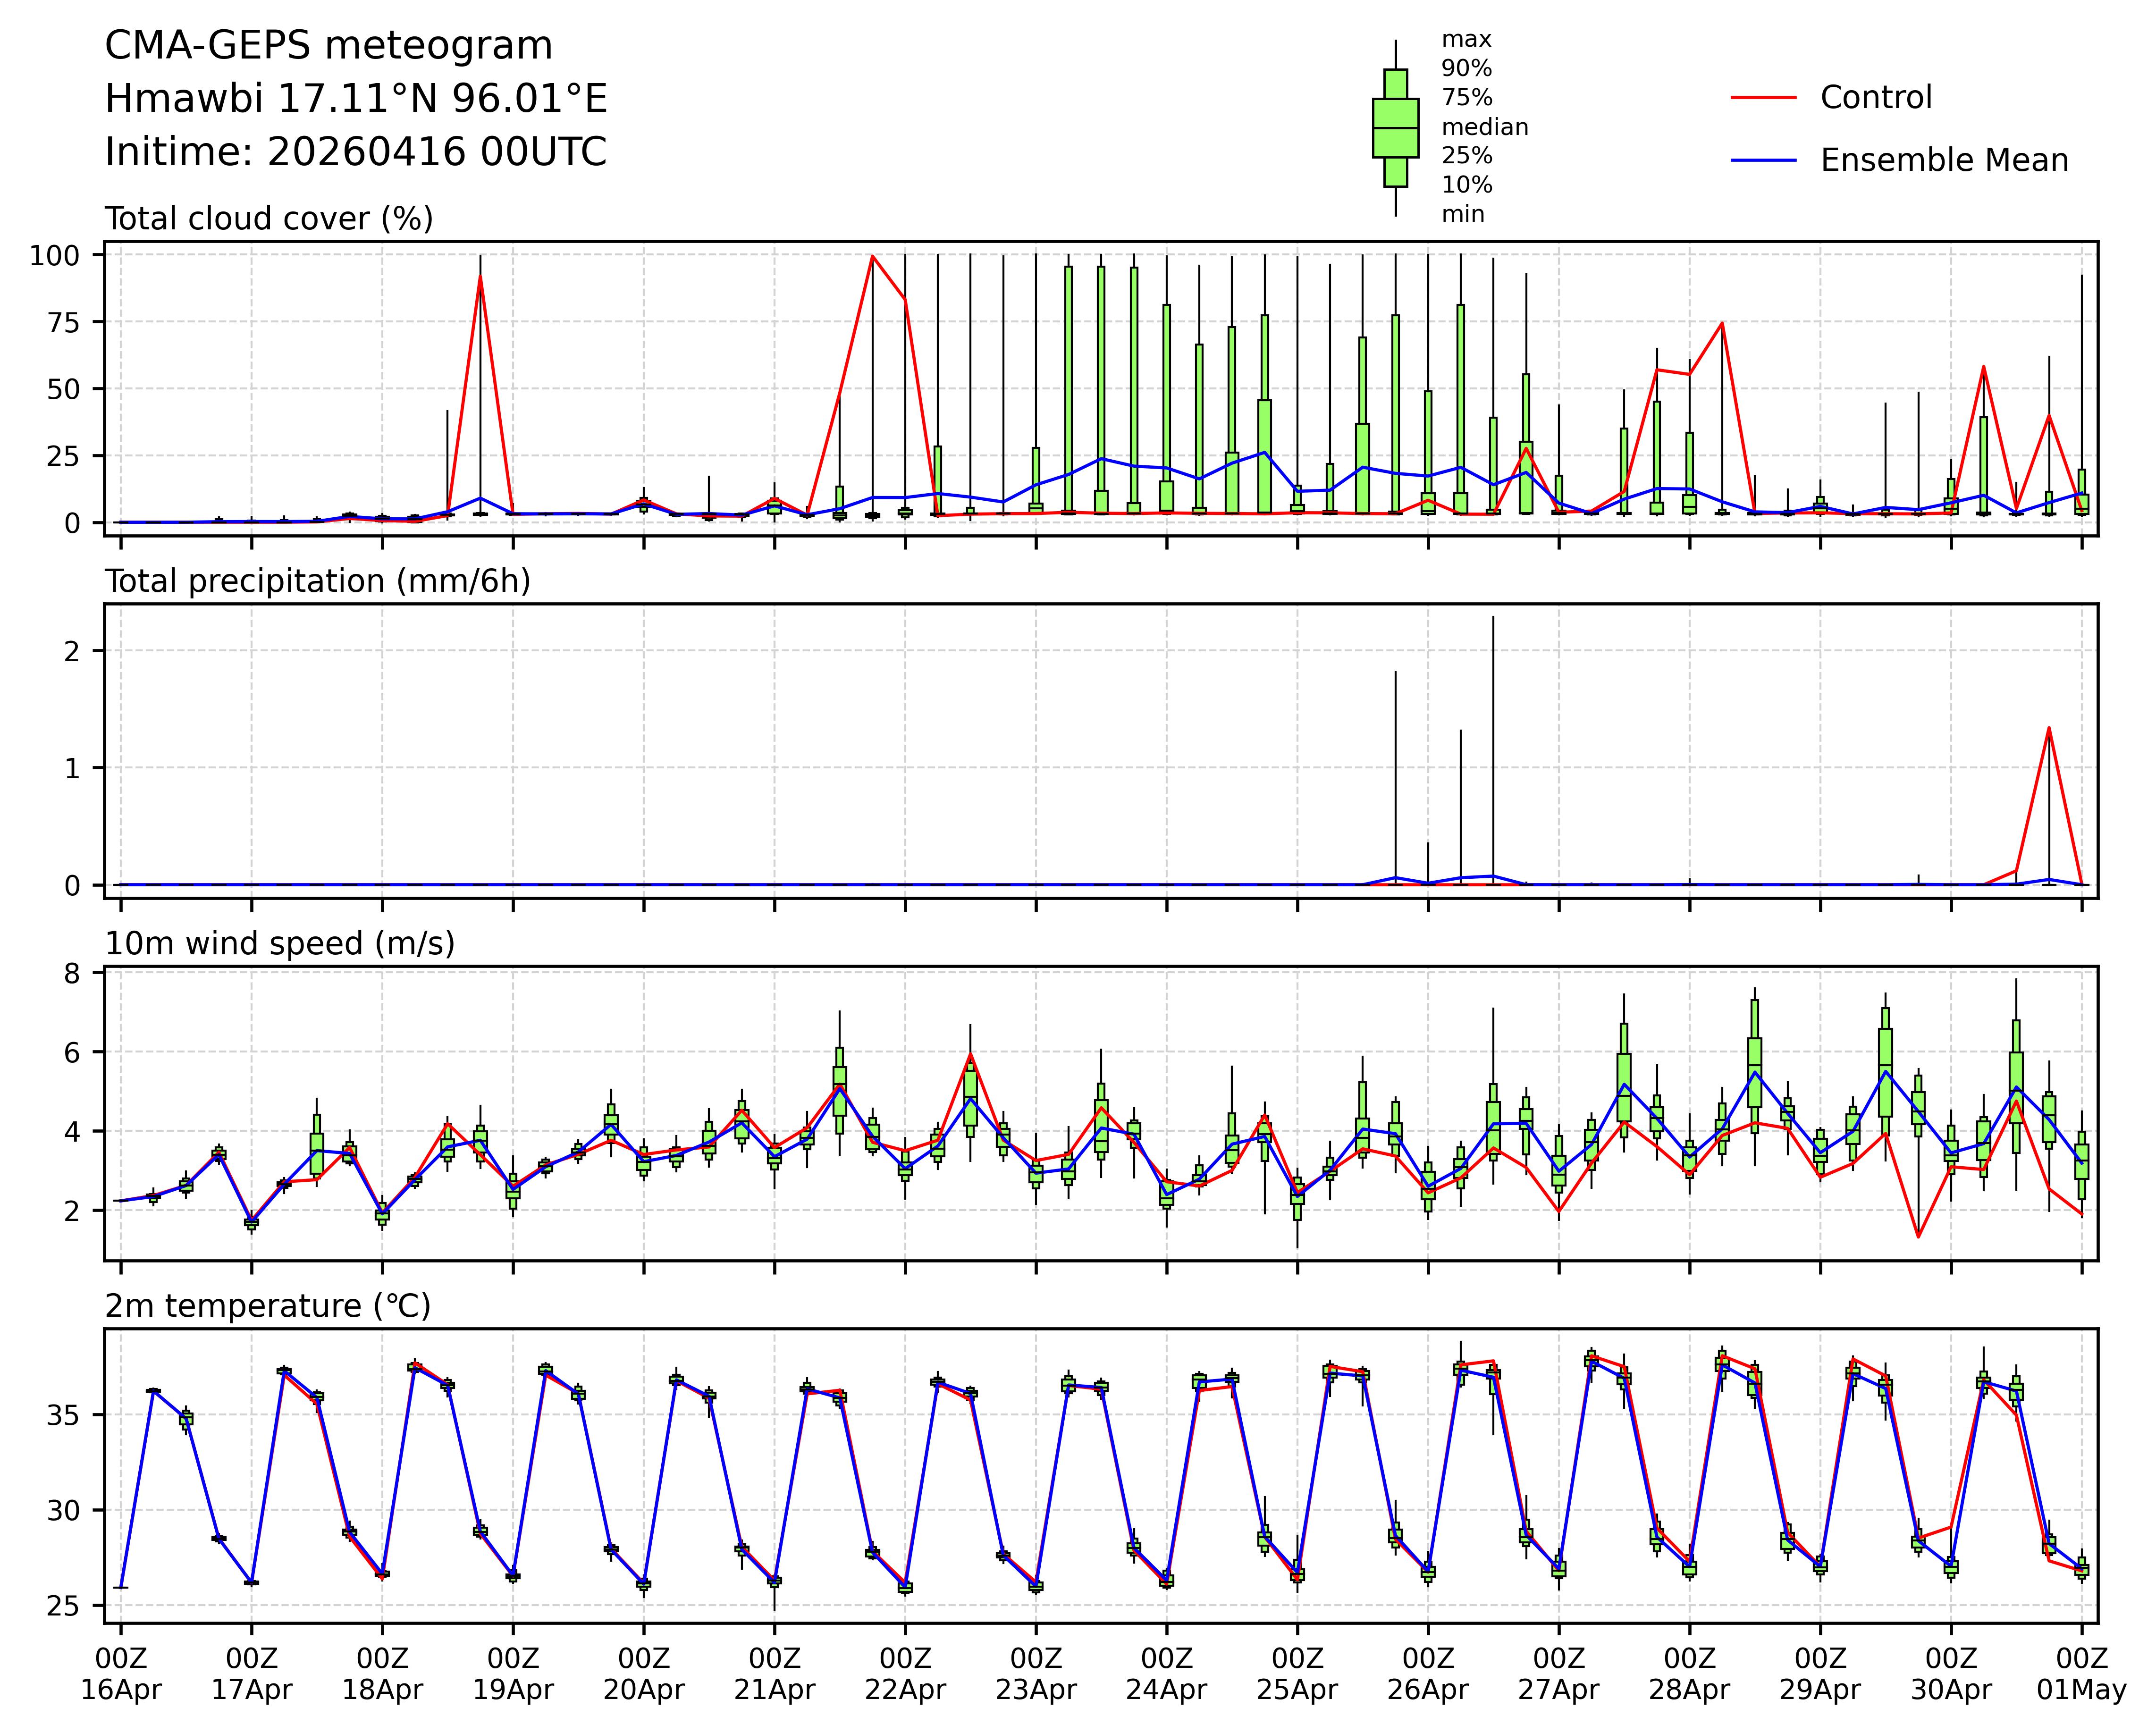This screenshot has width=2156, height=1733.
Task: Click the green boxplot legend icon
Action: (1395, 128)
